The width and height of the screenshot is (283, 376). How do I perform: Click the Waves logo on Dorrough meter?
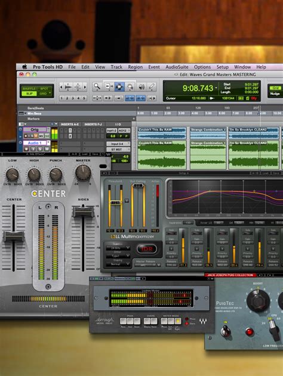[x=202, y=321]
